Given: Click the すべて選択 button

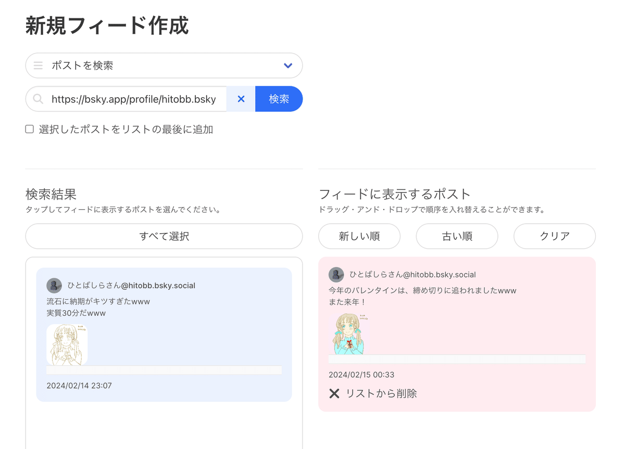Looking at the screenshot, I should point(164,236).
